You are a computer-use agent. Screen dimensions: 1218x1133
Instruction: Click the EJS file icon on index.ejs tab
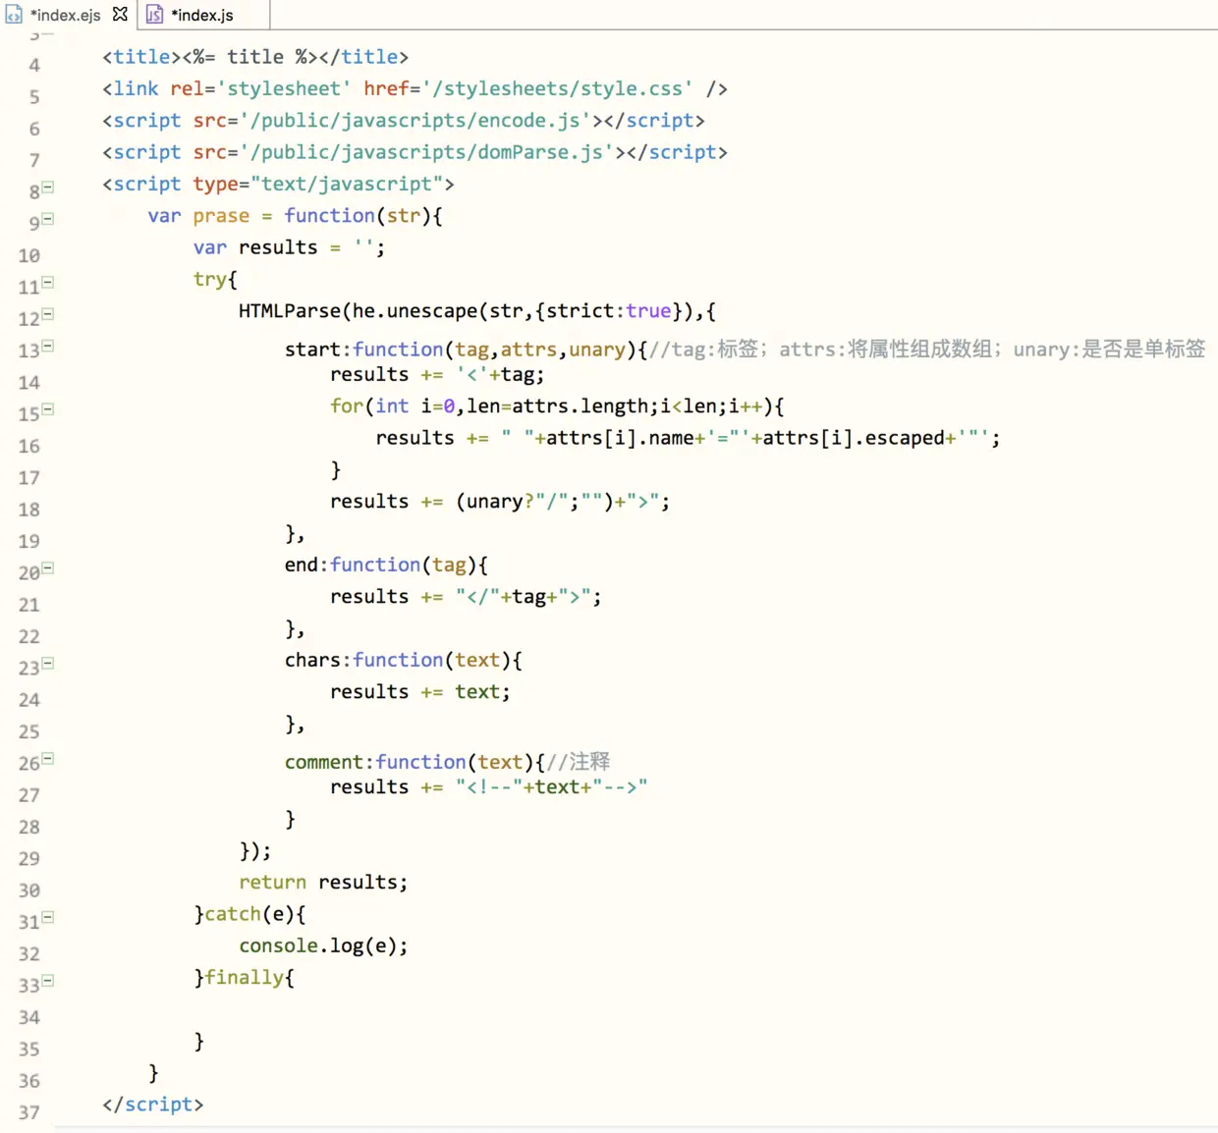pos(13,15)
